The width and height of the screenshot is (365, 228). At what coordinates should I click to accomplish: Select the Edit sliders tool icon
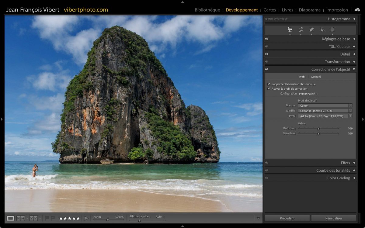click(x=290, y=30)
